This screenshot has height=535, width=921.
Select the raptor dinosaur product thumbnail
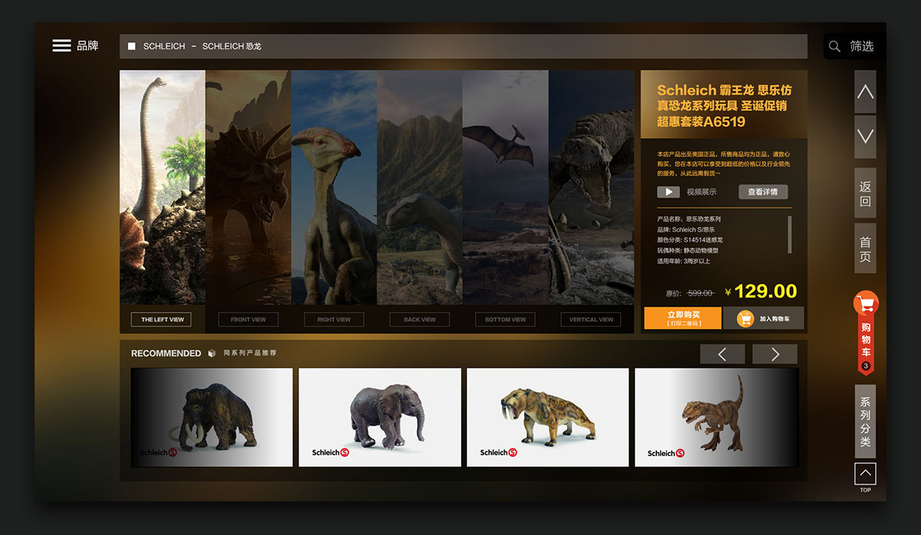click(x=717, y=417)
